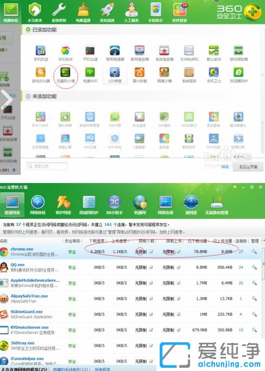Image resolution: width=265 pixels, height=371 pixels.
Task: Add the 任务管理器 tool
Action: tap(41, 141)
